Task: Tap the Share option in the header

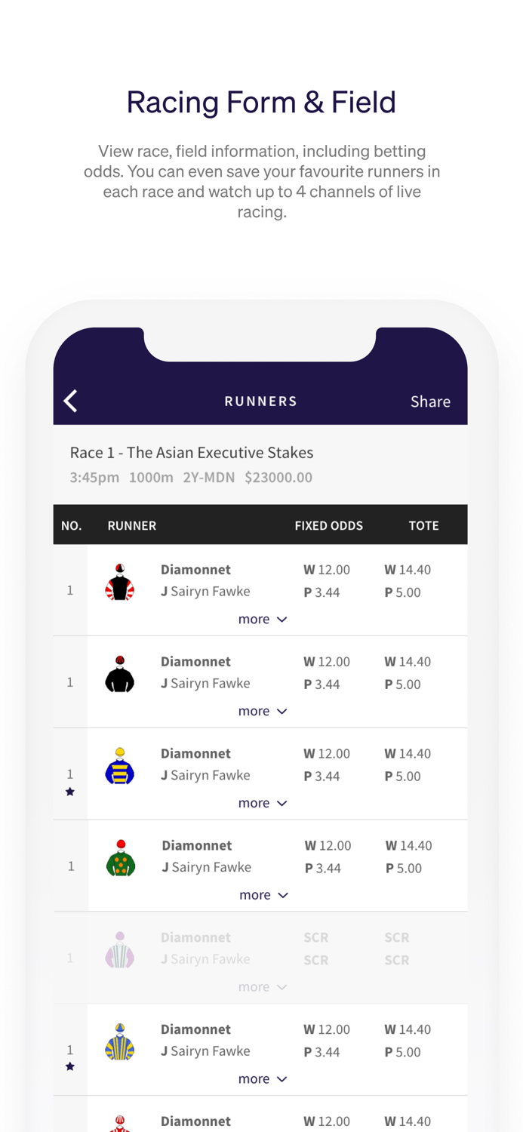Action: 430,401
